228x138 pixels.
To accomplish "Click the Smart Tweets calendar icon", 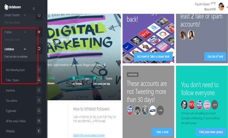I will tap(39, 15).
